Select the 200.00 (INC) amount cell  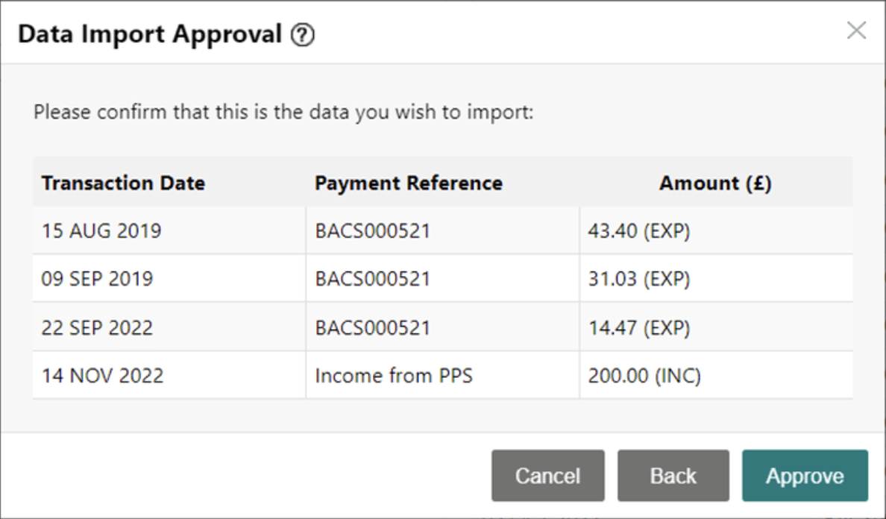coord(716,376)
